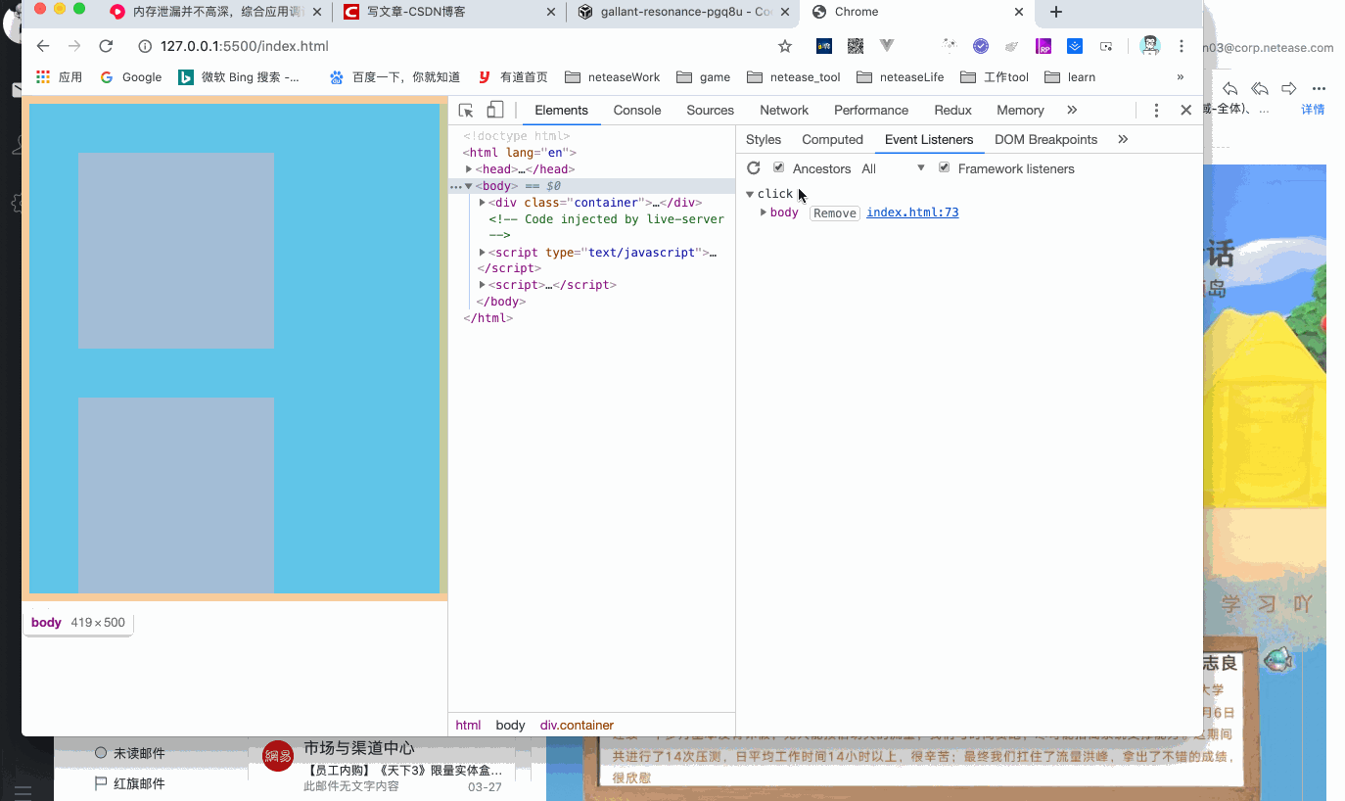
Task: Open the Memory panel
Action: coord(1020,110)
